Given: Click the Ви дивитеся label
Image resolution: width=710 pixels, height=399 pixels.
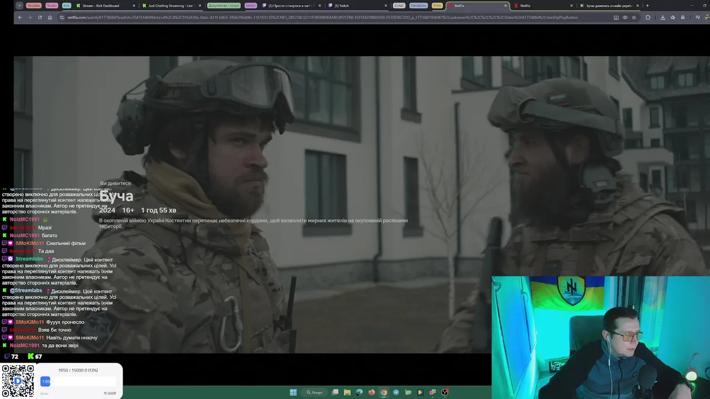Looking at the screenshot, I should [x=115, y=183].
